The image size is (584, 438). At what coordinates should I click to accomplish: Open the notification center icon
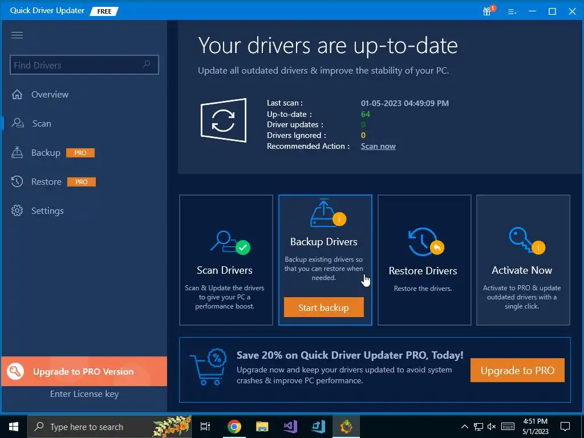(x=565, y=427)
